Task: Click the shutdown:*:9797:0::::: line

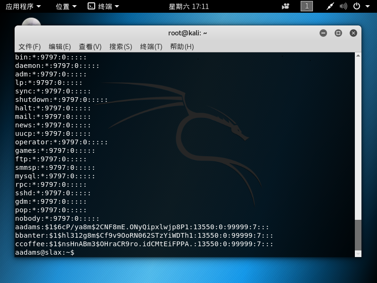Action: tap(61, 100)
